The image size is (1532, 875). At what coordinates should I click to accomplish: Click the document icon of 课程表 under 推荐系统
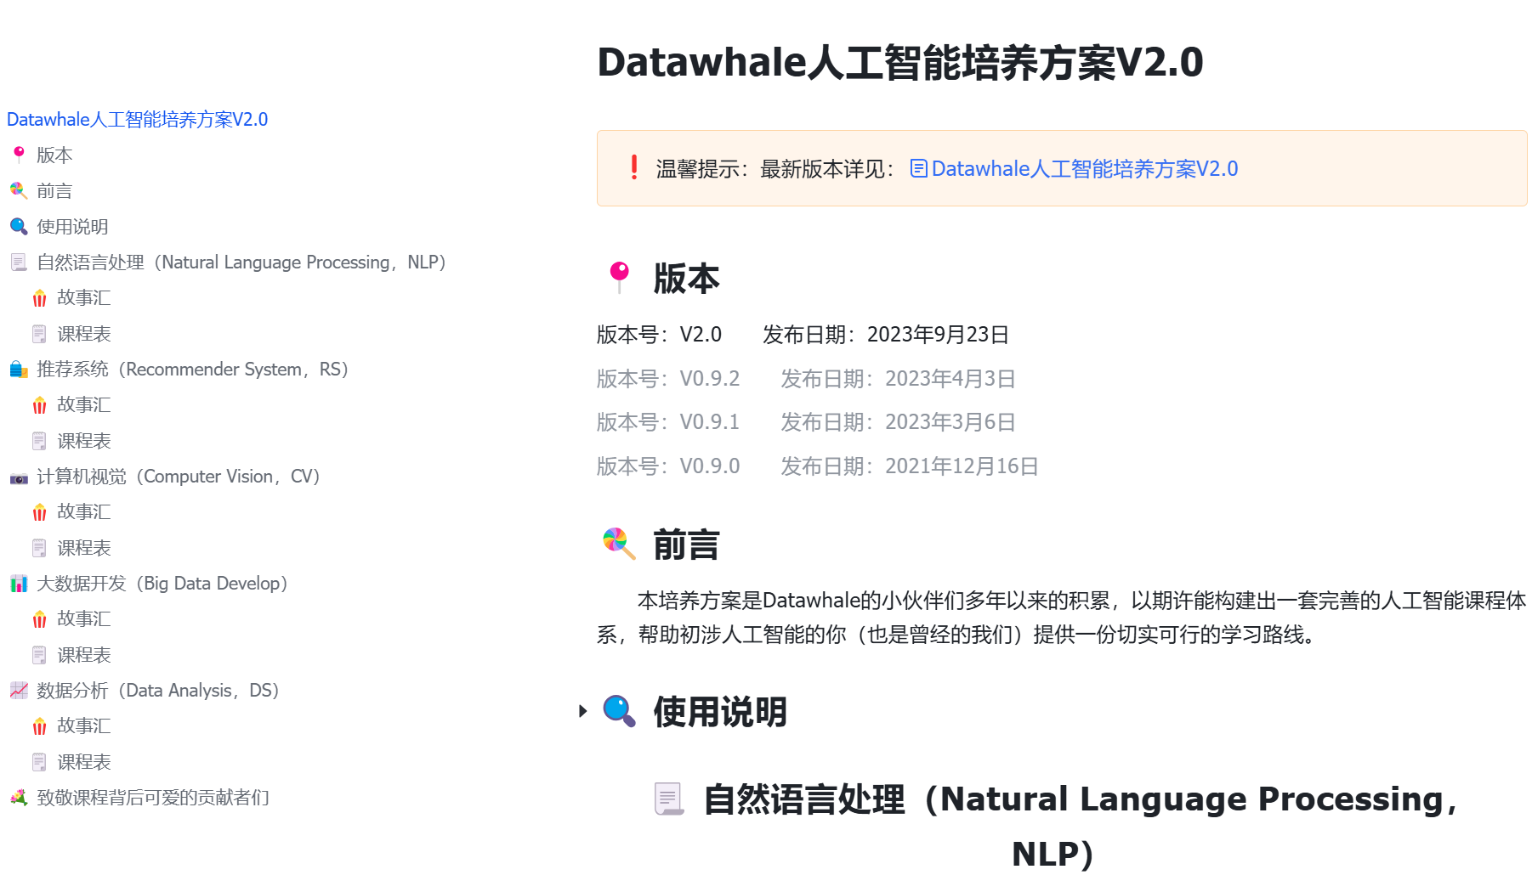click(x=39, y=441)
